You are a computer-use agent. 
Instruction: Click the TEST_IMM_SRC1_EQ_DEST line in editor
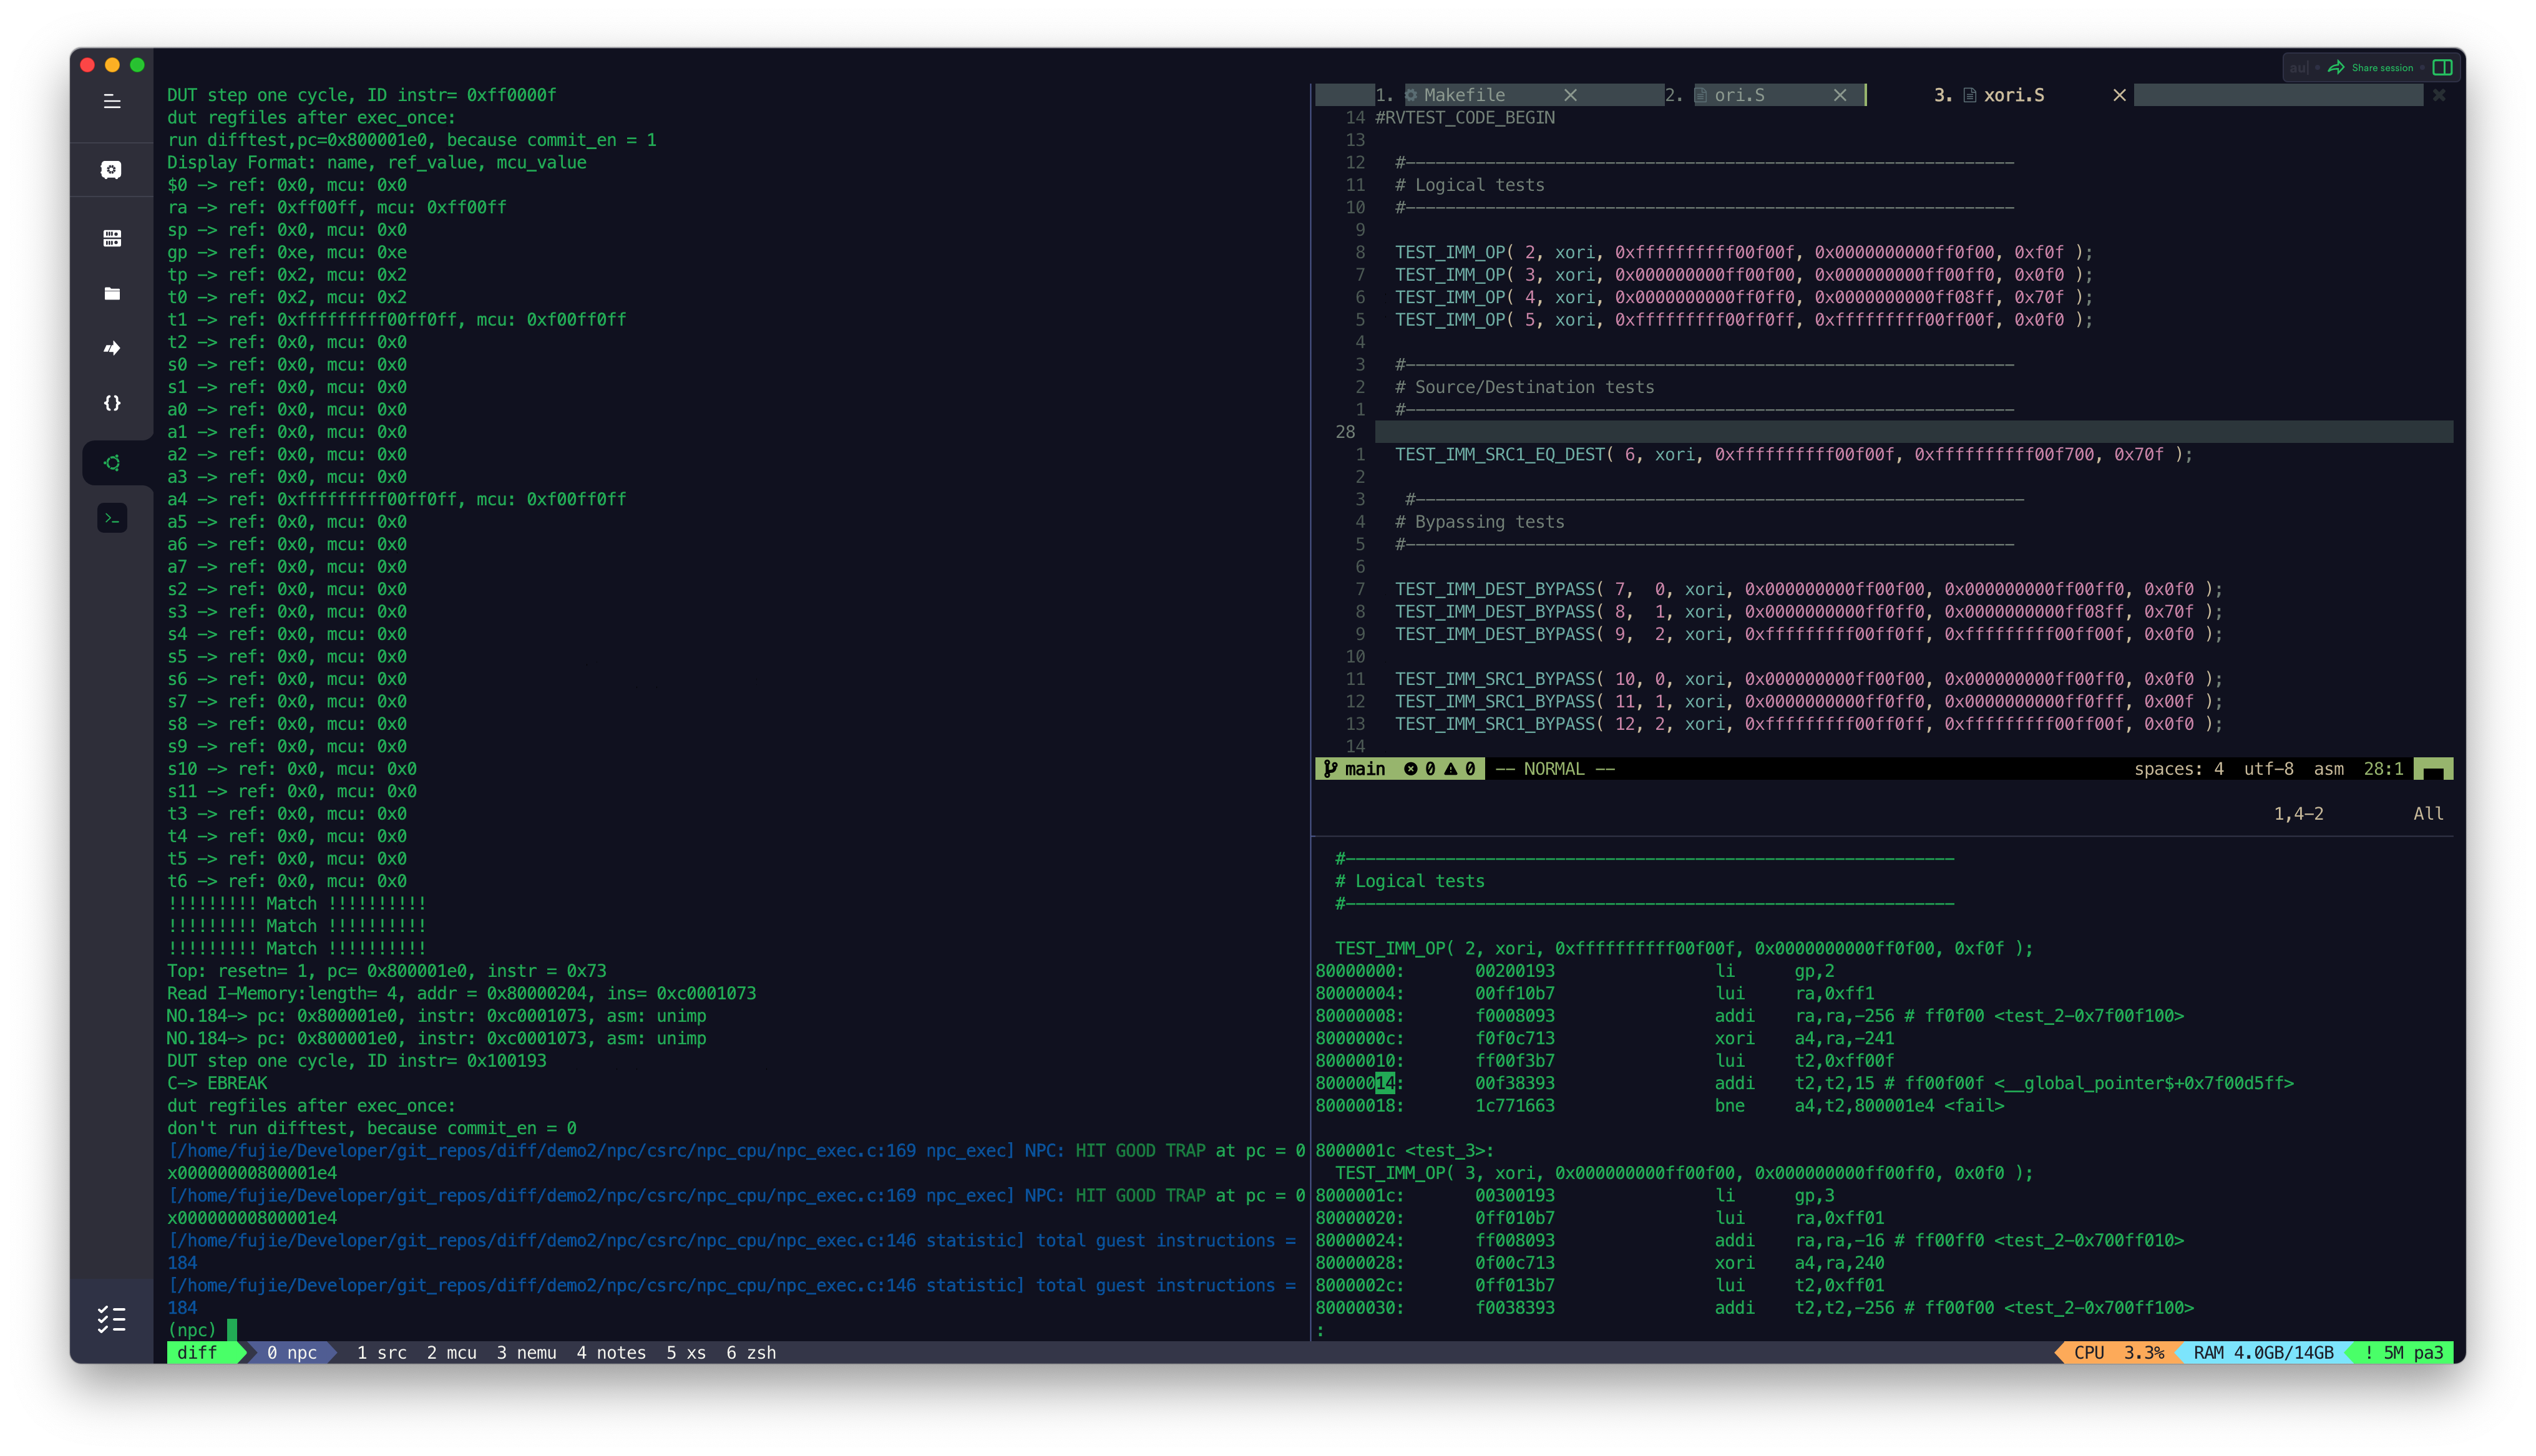click(x=1793, y=454)
